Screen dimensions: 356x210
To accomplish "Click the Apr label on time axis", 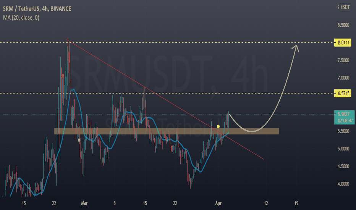I will 218,203.
